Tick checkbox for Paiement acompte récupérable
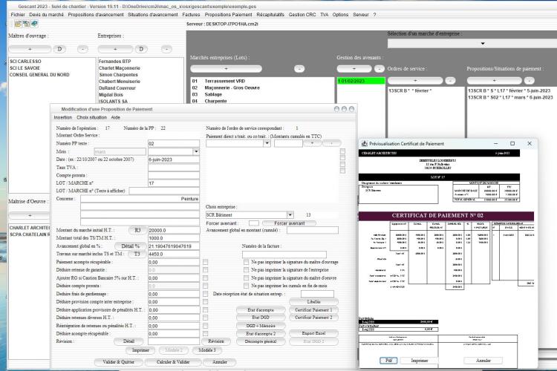Image resolution: width=557 pixels, height=371 pixels. tap(205, 262)
